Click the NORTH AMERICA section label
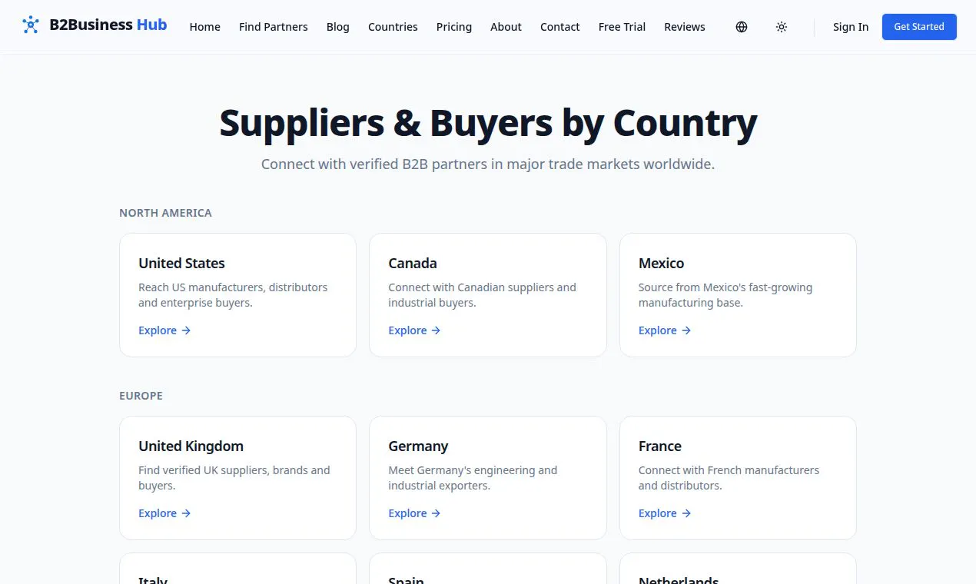The width and height of the screenshot is (976, 584). click(x=165, y=213)
